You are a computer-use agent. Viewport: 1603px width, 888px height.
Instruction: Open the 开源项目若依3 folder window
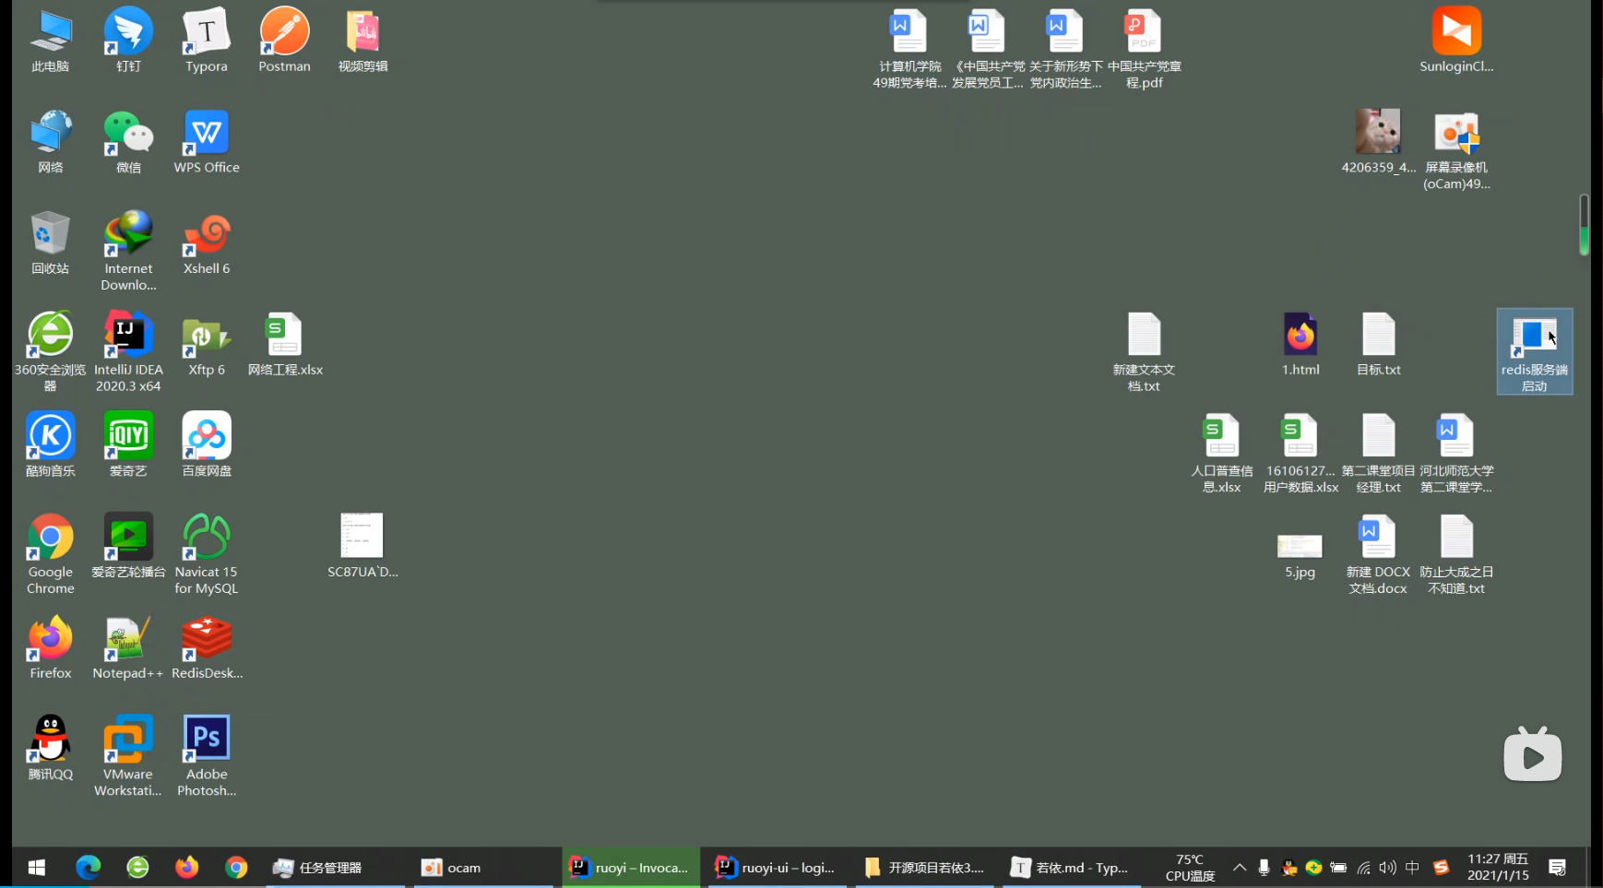point(924,868)
